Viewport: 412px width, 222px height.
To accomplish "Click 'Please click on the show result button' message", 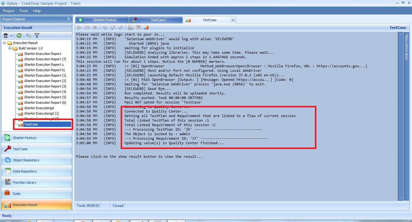I will (x=139, y=157).
